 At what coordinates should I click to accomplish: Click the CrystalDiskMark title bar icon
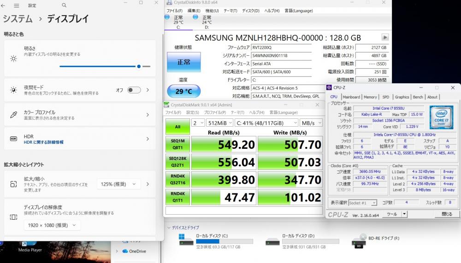coord(166,105)
